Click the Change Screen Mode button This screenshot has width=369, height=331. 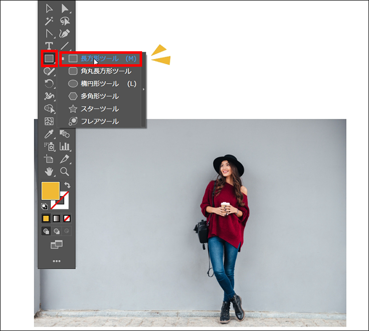56,244
